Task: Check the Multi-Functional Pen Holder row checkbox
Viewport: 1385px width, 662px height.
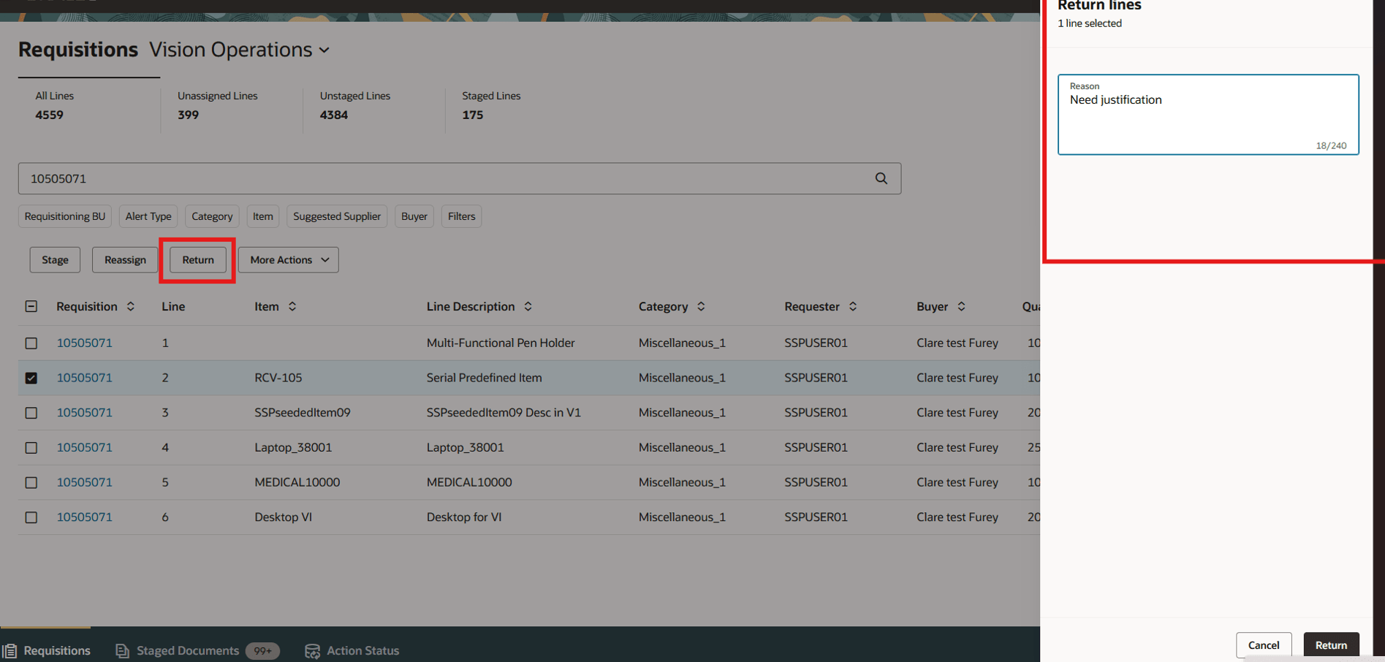Action: click(31, 343)
